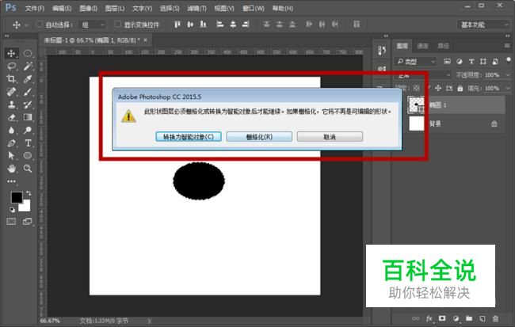Open status bar info arrow

tap(150, 321)
